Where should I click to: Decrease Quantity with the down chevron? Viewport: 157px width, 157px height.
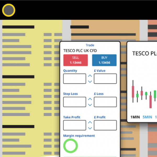coord(90,82)
